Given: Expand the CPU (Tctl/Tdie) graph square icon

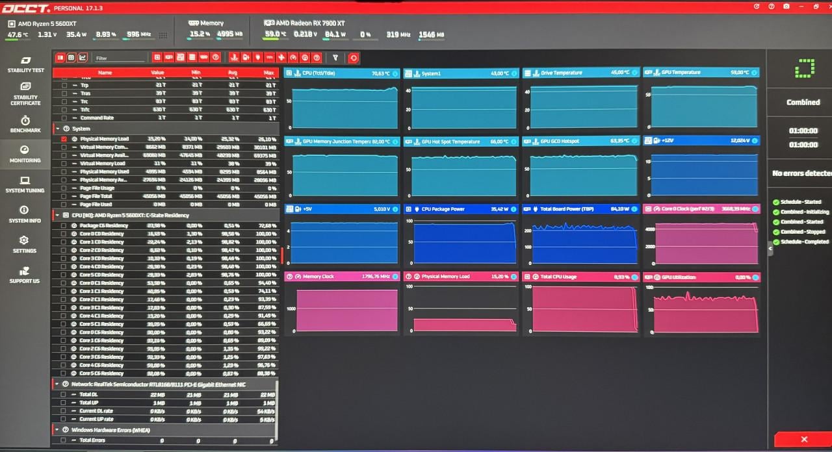Looking at the screenshot, I should click(x=289, y=73).
